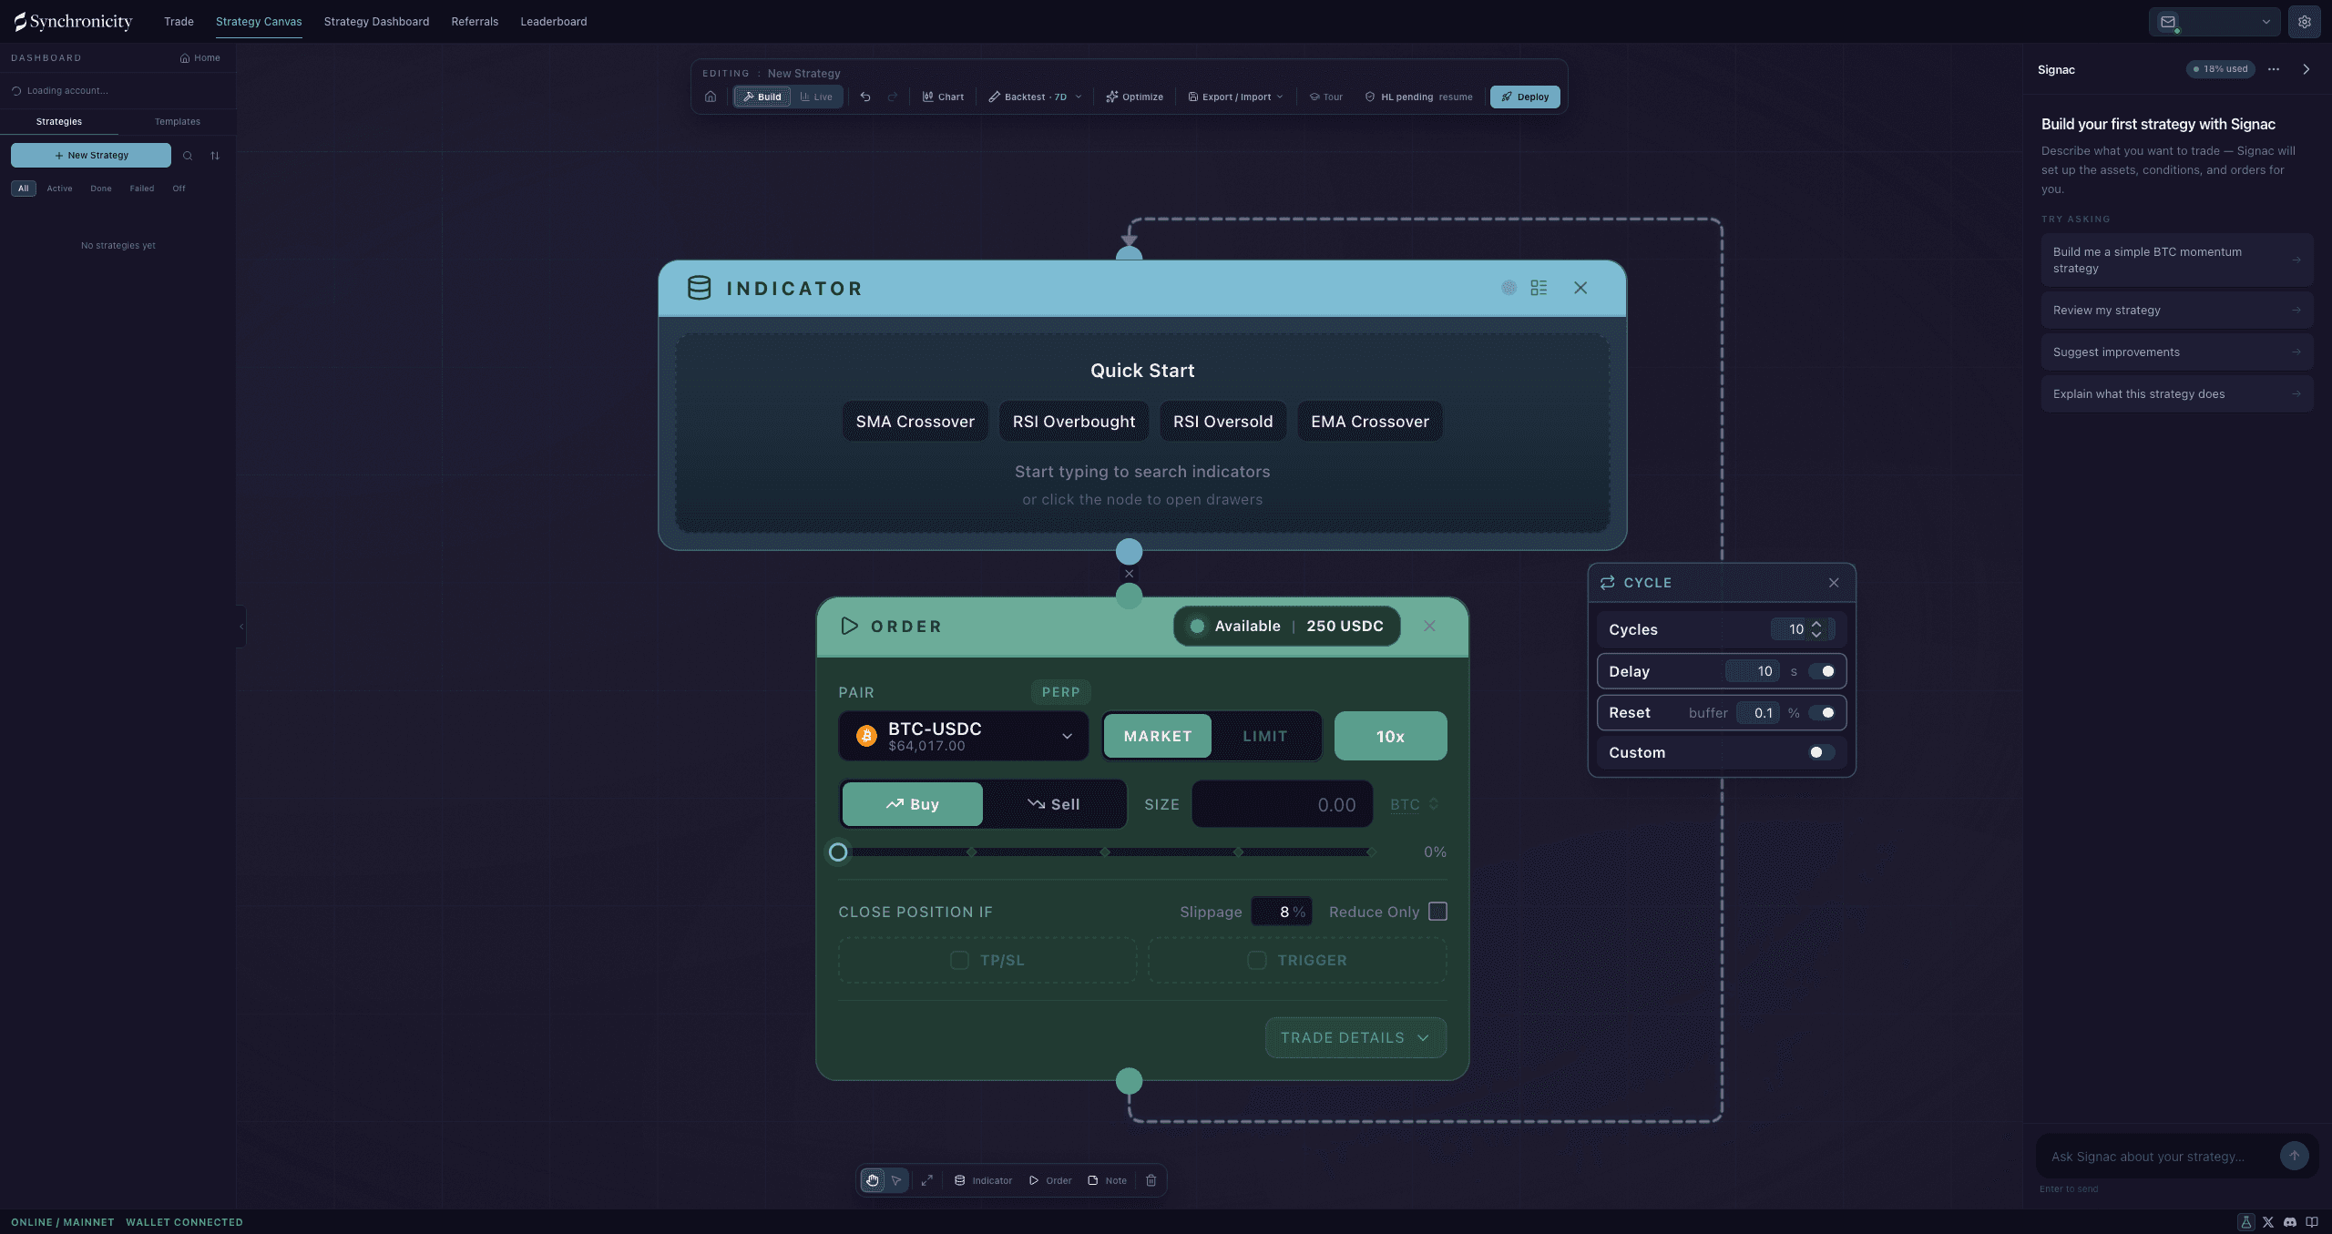Close the Cycle panel

click(1834, 583)
